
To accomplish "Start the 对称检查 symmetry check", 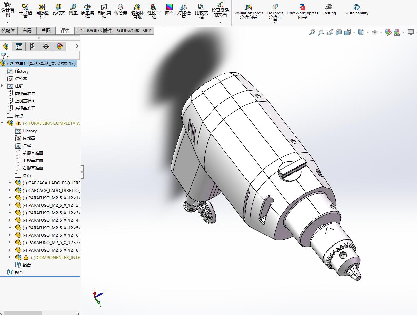I will (x=184, y=11).
